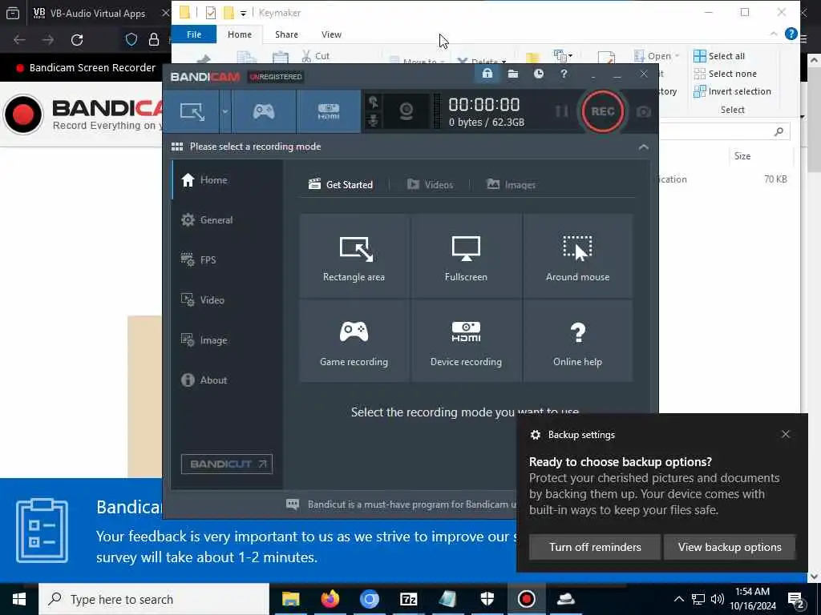This screenshot has height=615, width=821.
Task: Open View ribbon tab in Explorer
Action: [x=331, y=34]
